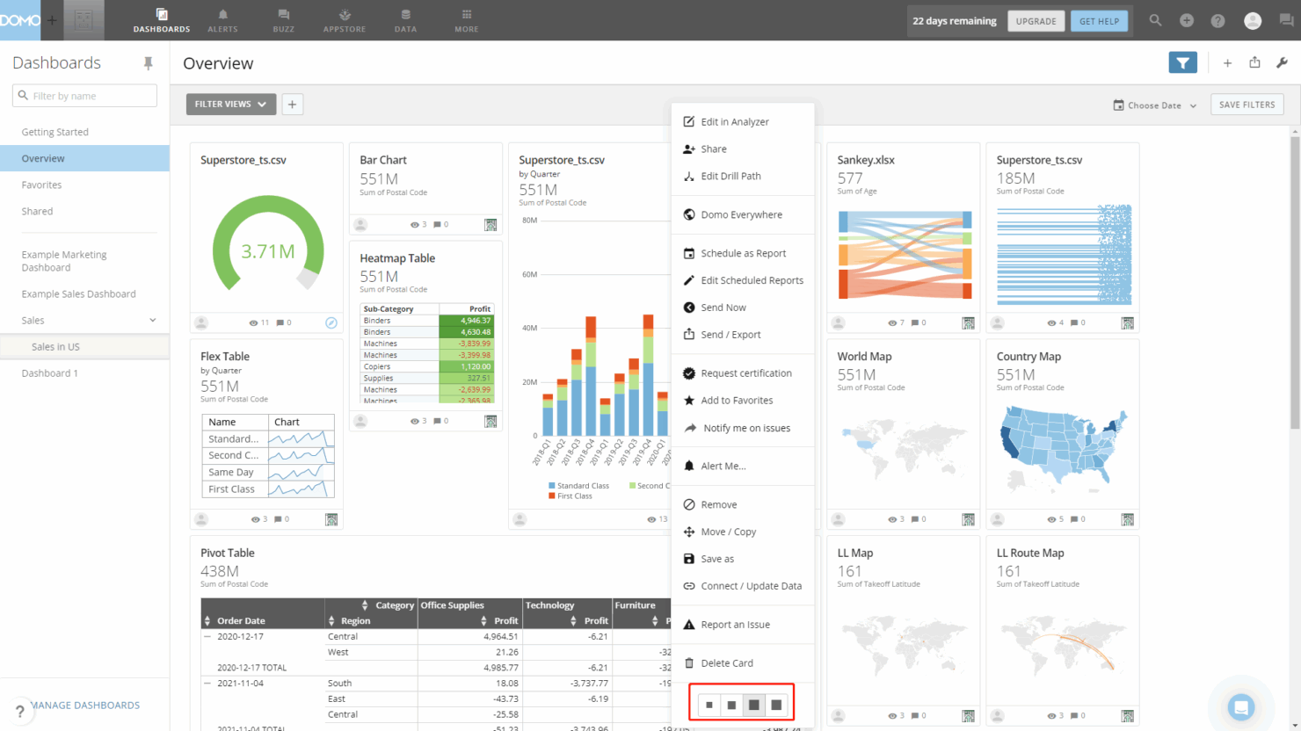
Task: Open the Buzz chat icon in top navigation
Action: click(x=283, y=19)
